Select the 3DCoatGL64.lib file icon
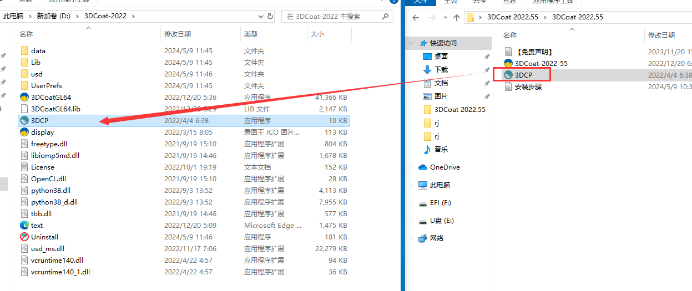Viewport: 692px width, 291px height. click(24, 109)
